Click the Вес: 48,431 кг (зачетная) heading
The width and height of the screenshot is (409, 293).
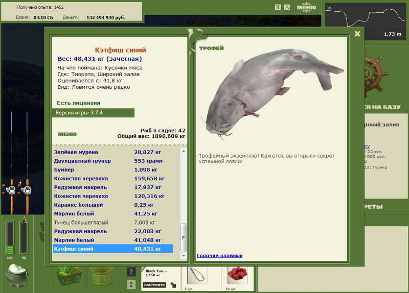click(100, 59)
